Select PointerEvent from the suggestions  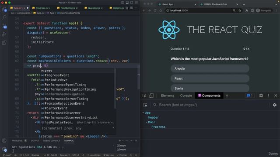[x=78, y=108]
